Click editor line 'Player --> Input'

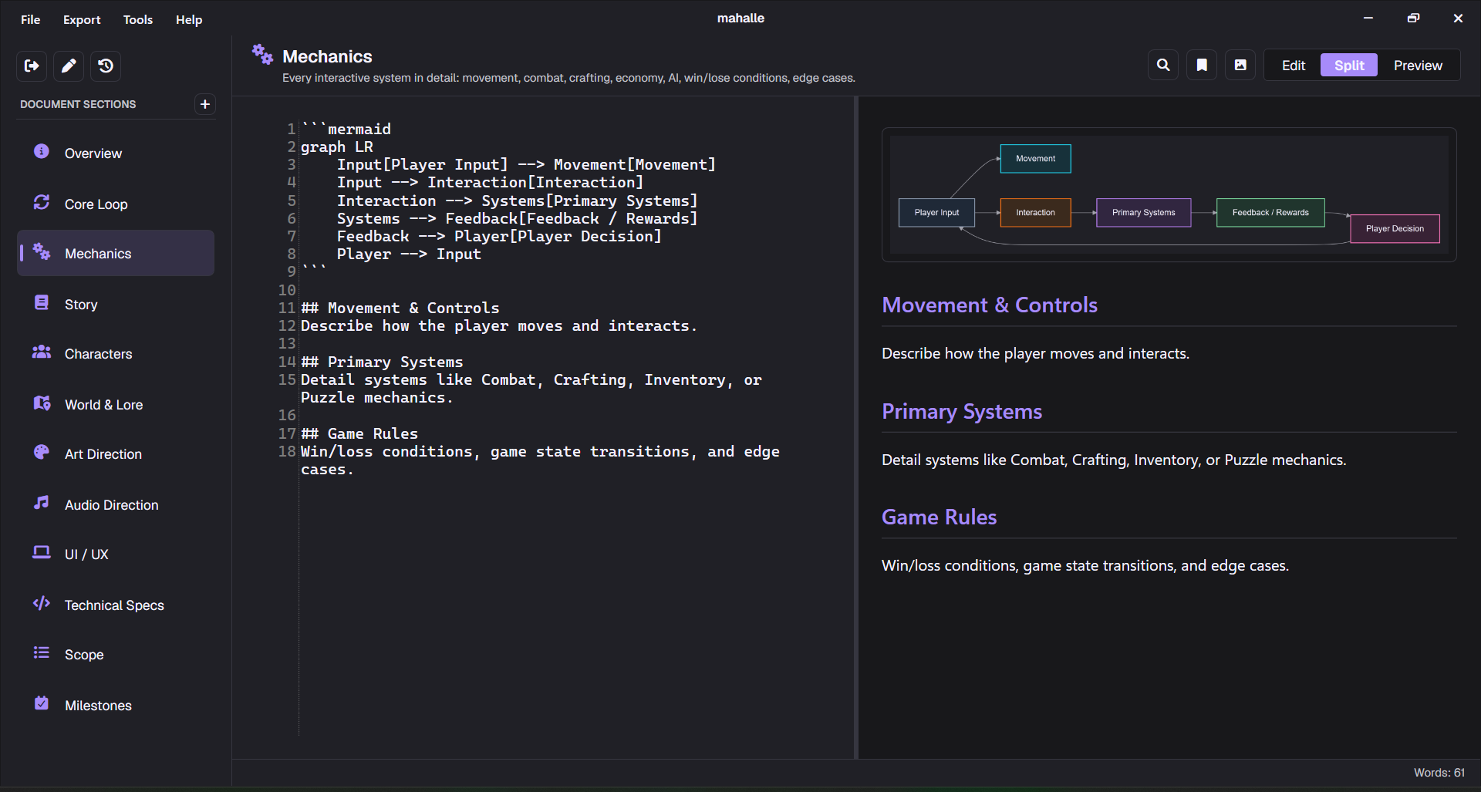(409, 254)
